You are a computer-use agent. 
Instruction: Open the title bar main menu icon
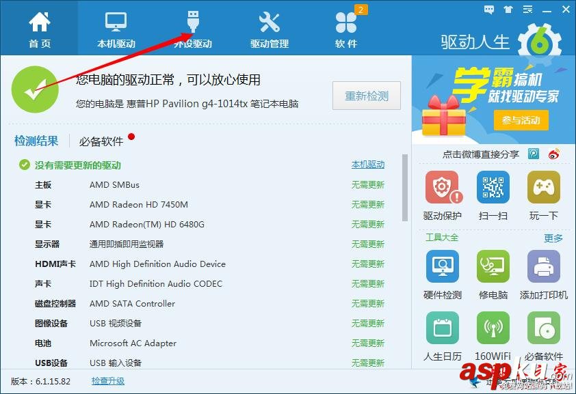coord(528,10)
